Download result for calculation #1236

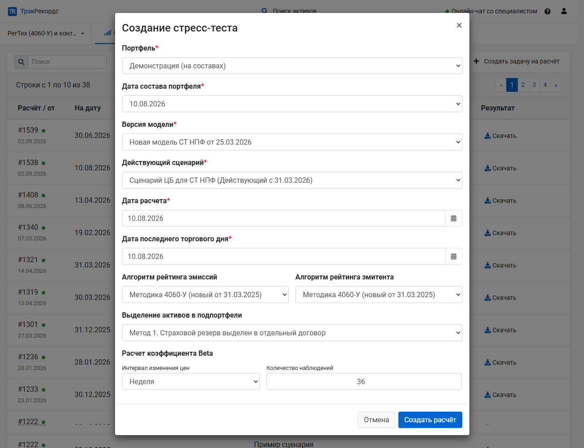click(x=500, y=362)
